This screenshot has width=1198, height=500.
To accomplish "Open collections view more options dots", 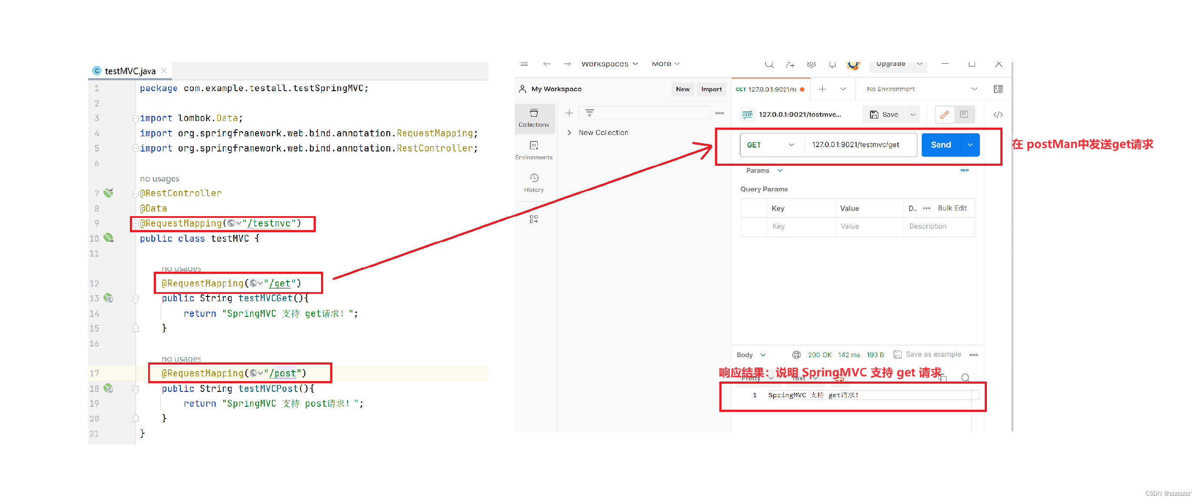I will tap(719, 113).
